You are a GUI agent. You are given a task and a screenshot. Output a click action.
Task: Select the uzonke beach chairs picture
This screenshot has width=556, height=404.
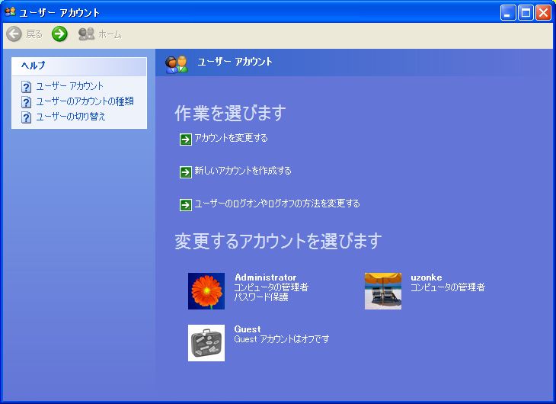tap(383, 291)
